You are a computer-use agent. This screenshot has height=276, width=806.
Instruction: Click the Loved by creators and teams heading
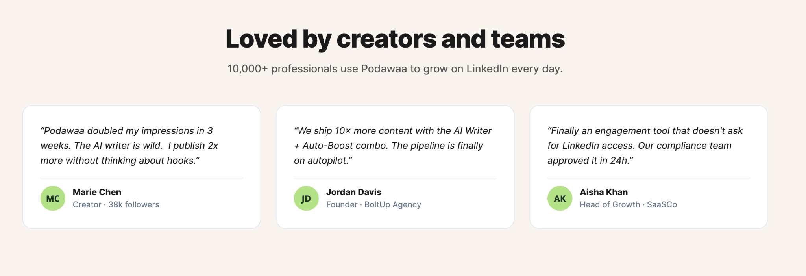(x=395, y=39)
